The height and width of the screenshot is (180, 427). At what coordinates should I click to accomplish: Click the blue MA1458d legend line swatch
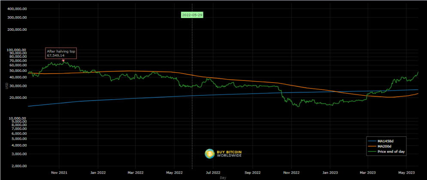[372, 141]
